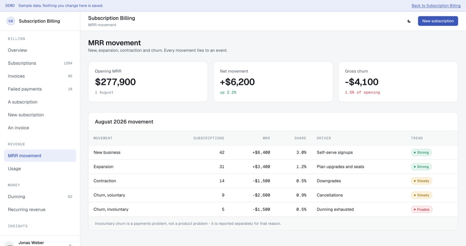466x246 pixels.
Task: Click the Jonas Weber user name
Action: point(31,243)
